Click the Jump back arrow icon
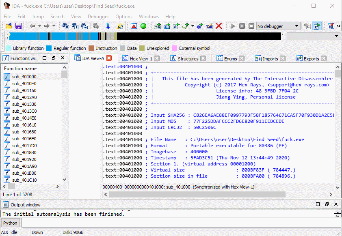 [x=32, y=26]
